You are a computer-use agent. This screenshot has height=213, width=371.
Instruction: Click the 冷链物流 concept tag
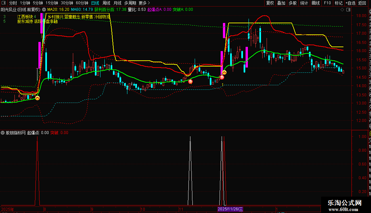pos(102,17)
